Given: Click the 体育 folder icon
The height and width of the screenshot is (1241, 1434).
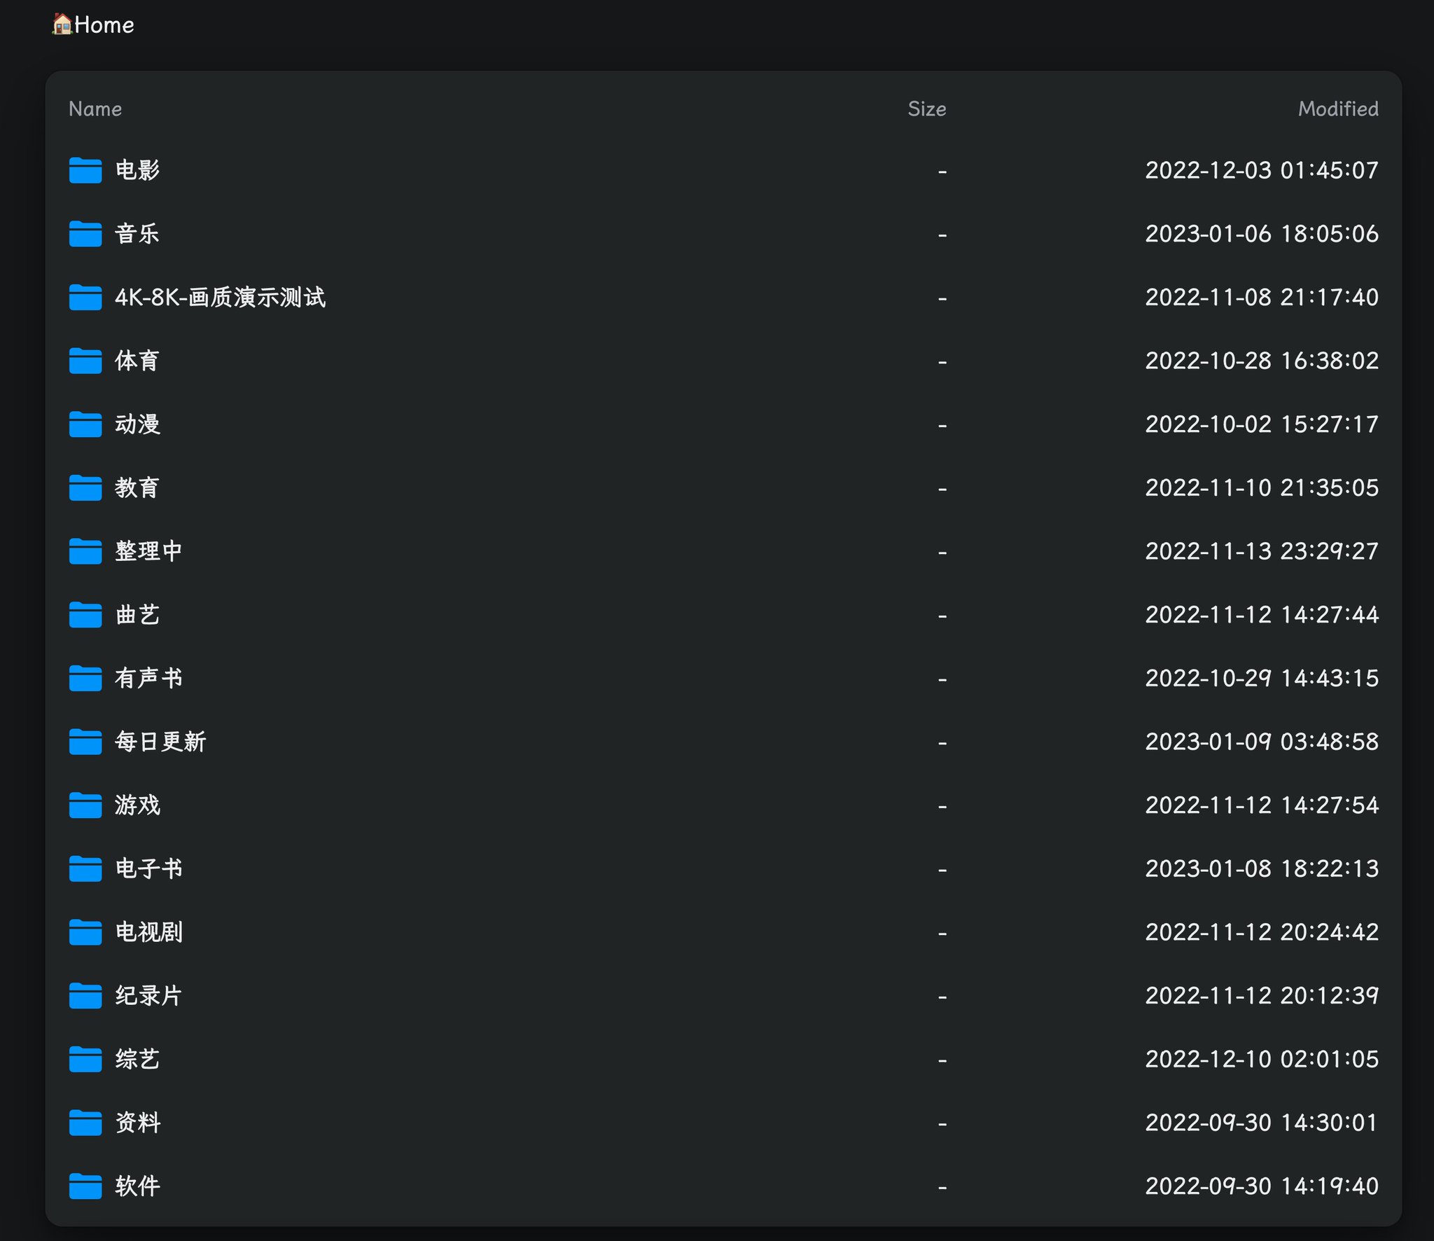Looking at the screenshot, I should (84, 361).
